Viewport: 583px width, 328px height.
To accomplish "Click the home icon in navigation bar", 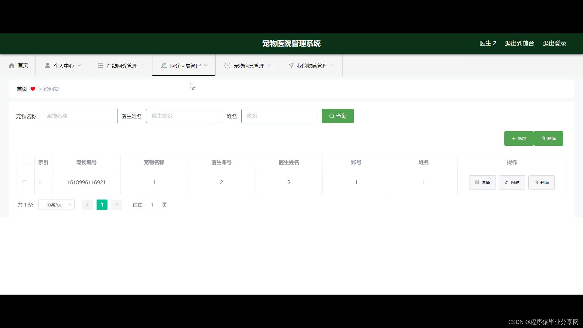I will tap(12, 66).
